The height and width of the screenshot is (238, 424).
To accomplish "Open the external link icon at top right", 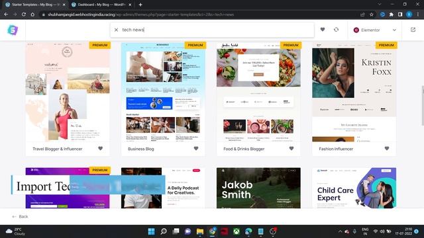I will (x=413, y=30).
